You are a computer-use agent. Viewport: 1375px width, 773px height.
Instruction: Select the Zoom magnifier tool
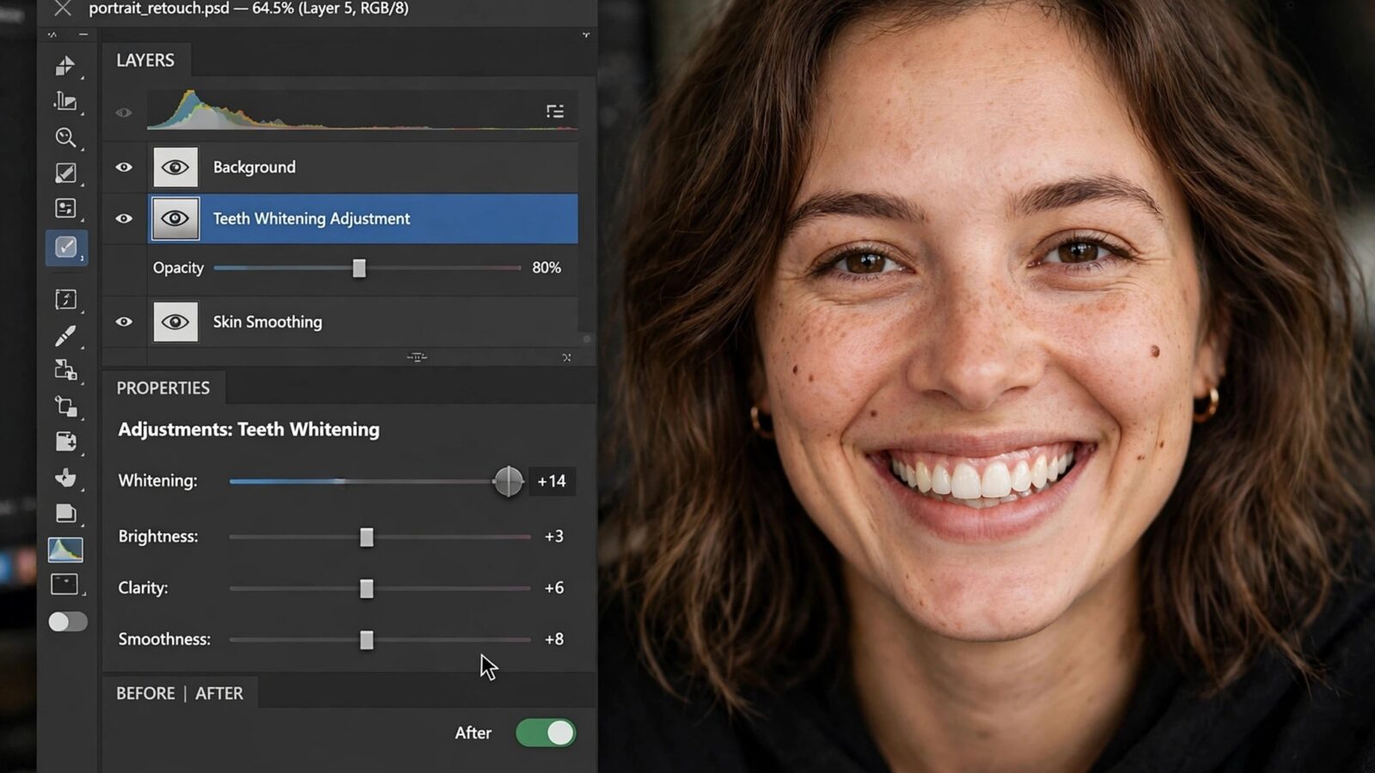click(x=65, y=137)
